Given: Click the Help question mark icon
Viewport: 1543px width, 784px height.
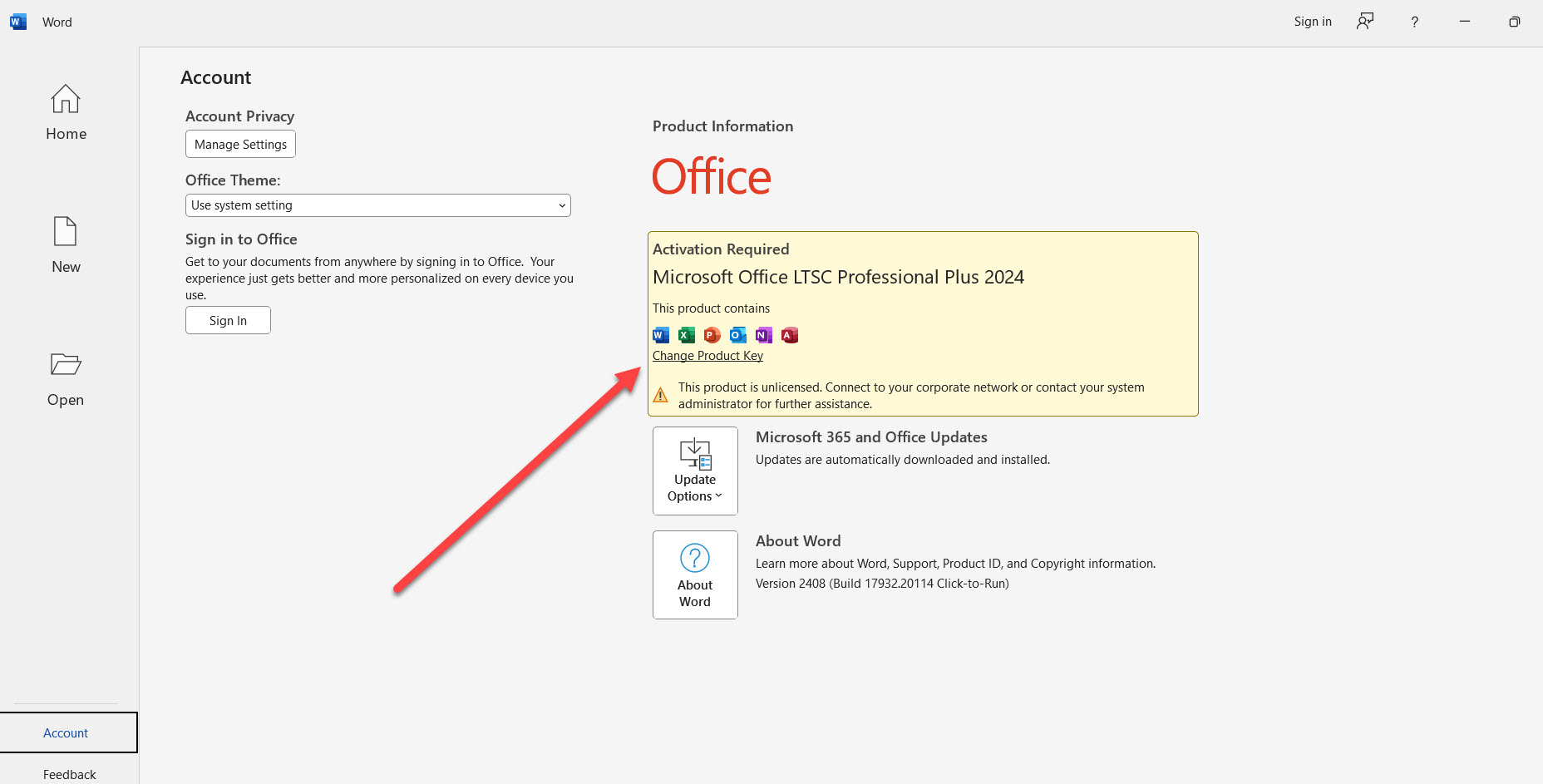Looking at the screenshot, I should [x=1414, y=22].
